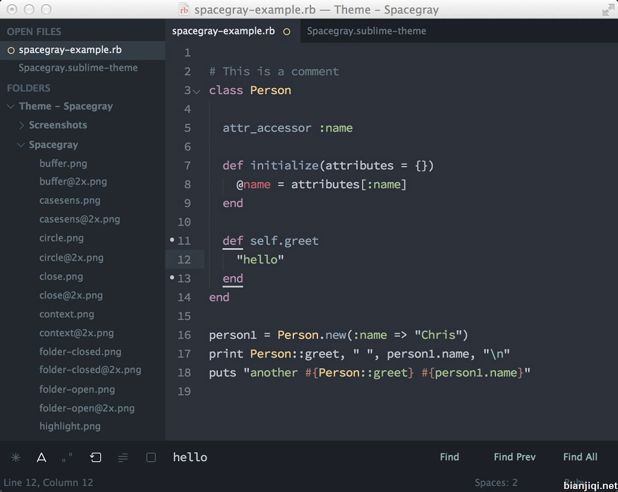
Task: Click "hello" string on line 12
Action: pos(260,260)
